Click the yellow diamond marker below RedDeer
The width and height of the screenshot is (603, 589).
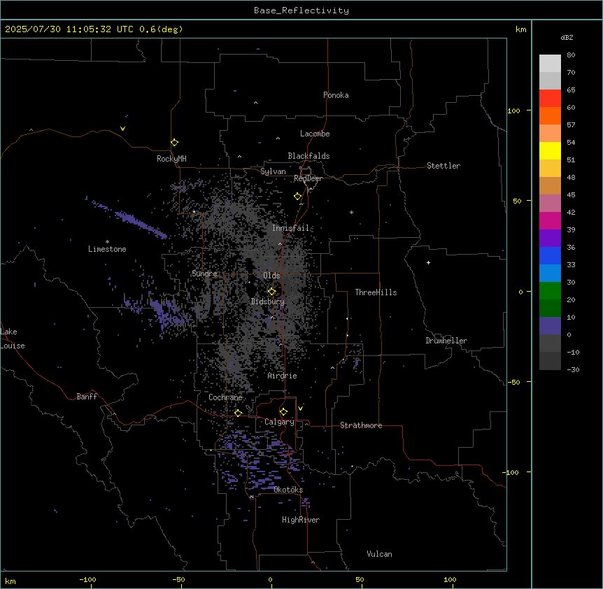pos(298,197)
